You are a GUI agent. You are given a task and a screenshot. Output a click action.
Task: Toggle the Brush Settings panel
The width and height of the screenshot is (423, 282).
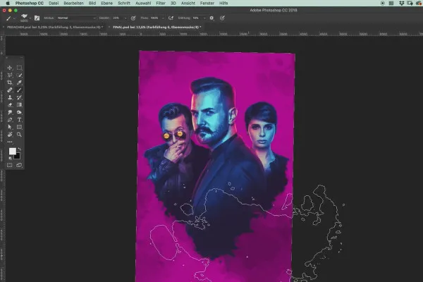tap(37, 18)
